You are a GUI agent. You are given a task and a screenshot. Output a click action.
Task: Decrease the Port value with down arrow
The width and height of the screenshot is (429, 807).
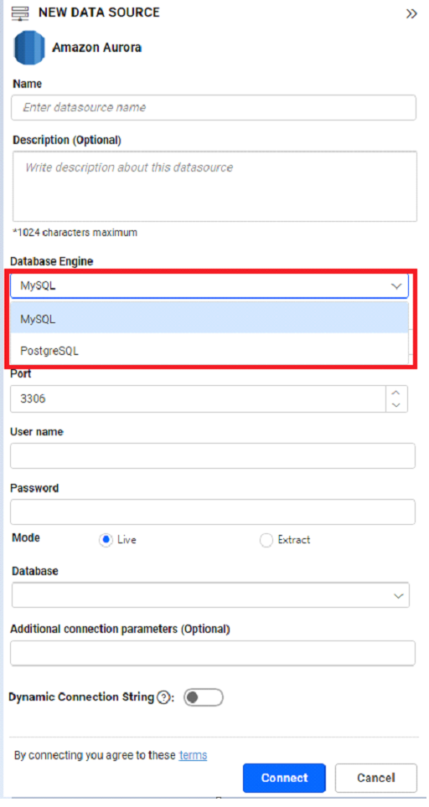pyautogui.click(x=396, y=405)
